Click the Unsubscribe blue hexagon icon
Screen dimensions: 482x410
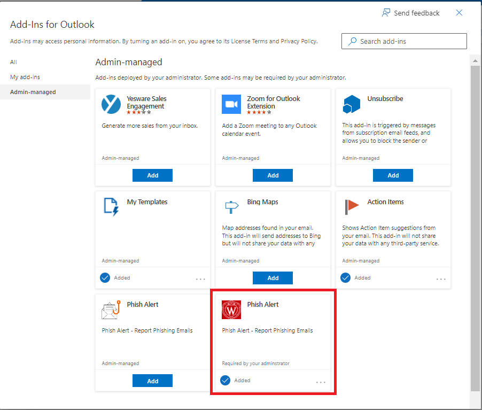[x=352, y=104]
